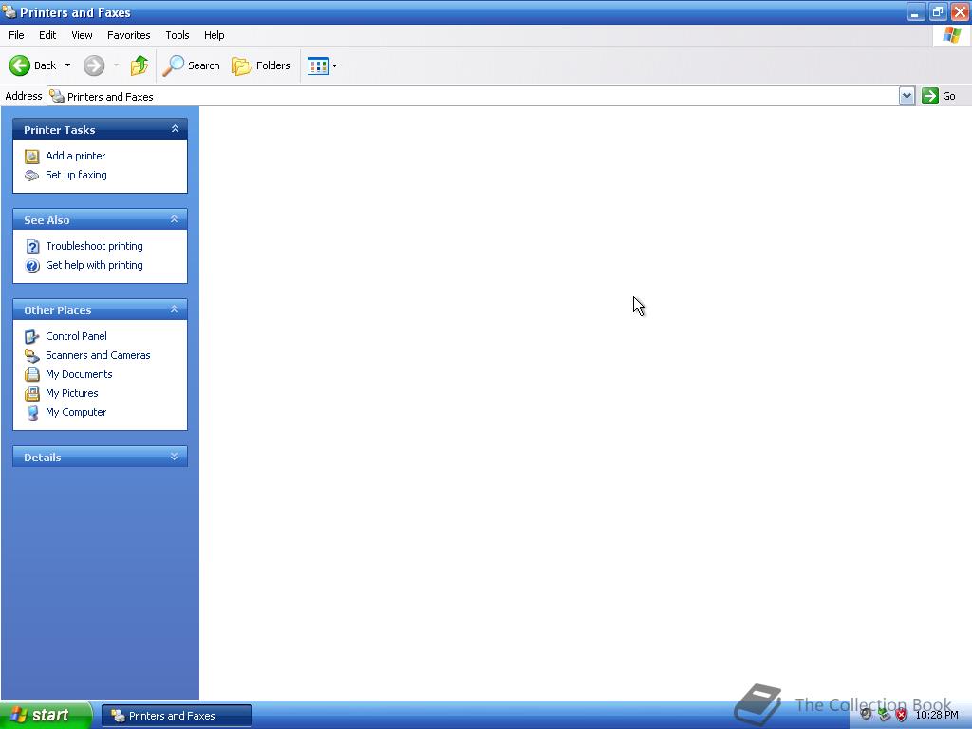The width and height of the screenshot is (972, 729).
Task: Expand the Views dropdown arrow
Action: click(335, 65)
